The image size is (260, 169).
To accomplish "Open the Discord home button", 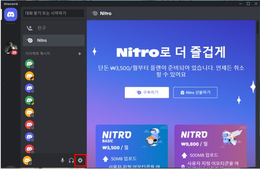I will (11, 15).
